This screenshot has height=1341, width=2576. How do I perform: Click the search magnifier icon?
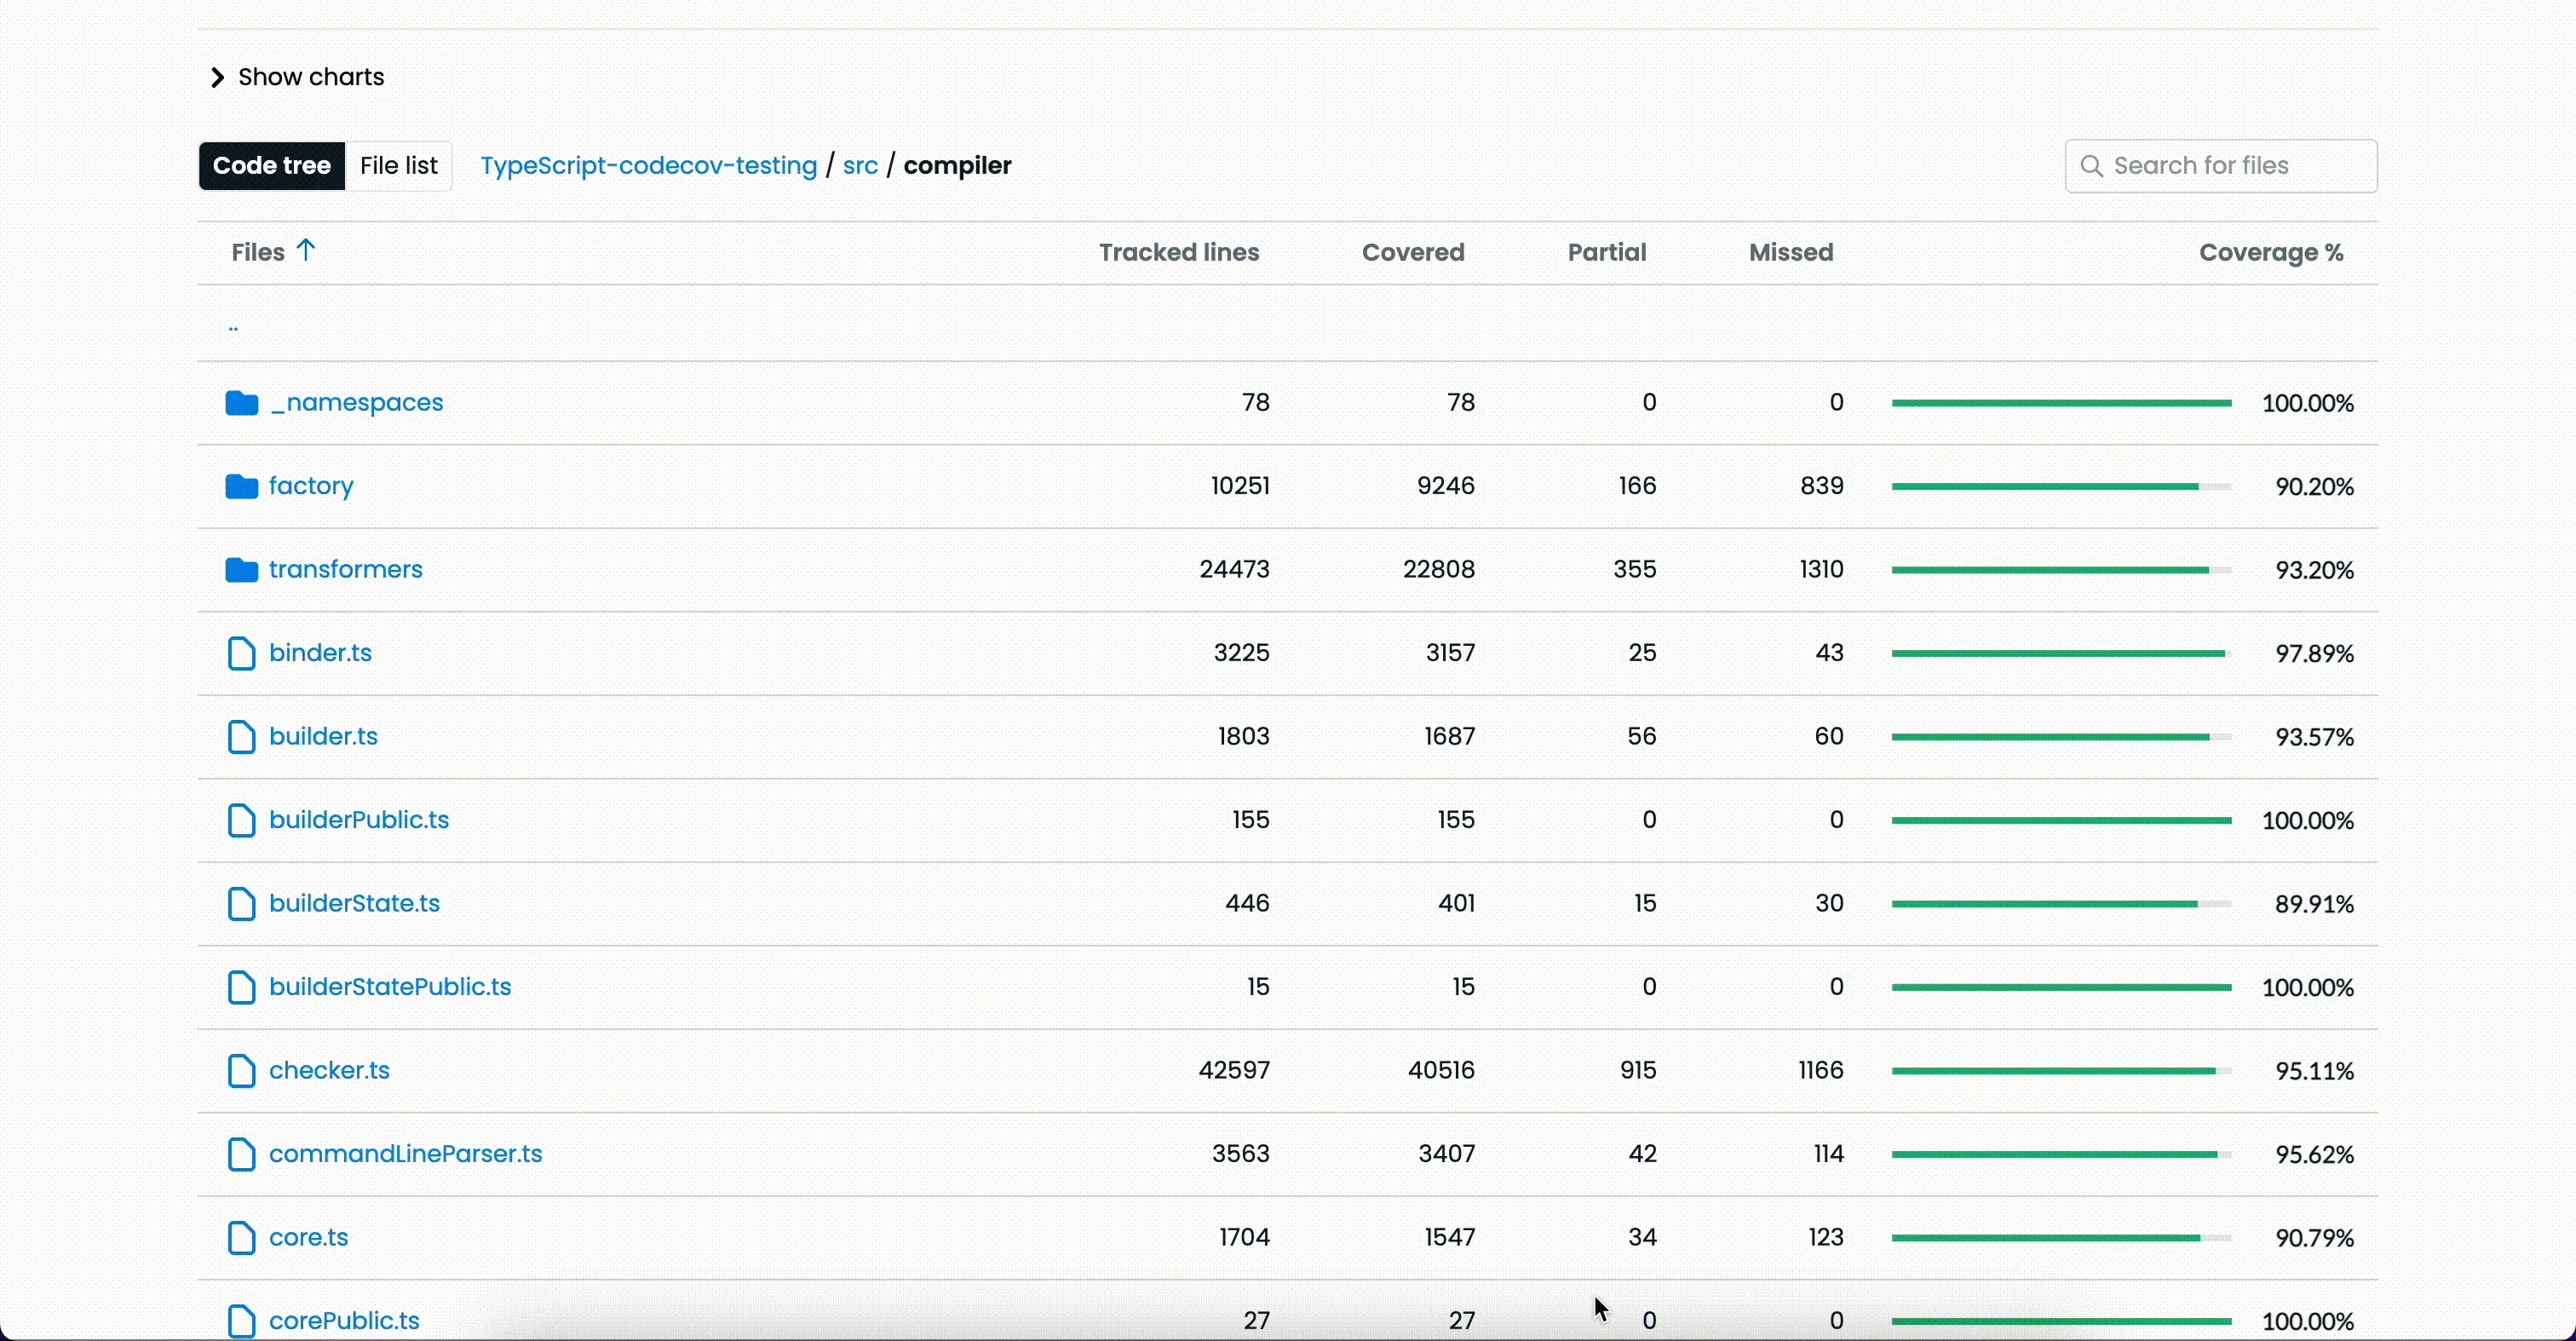(x=2091, y=166)
